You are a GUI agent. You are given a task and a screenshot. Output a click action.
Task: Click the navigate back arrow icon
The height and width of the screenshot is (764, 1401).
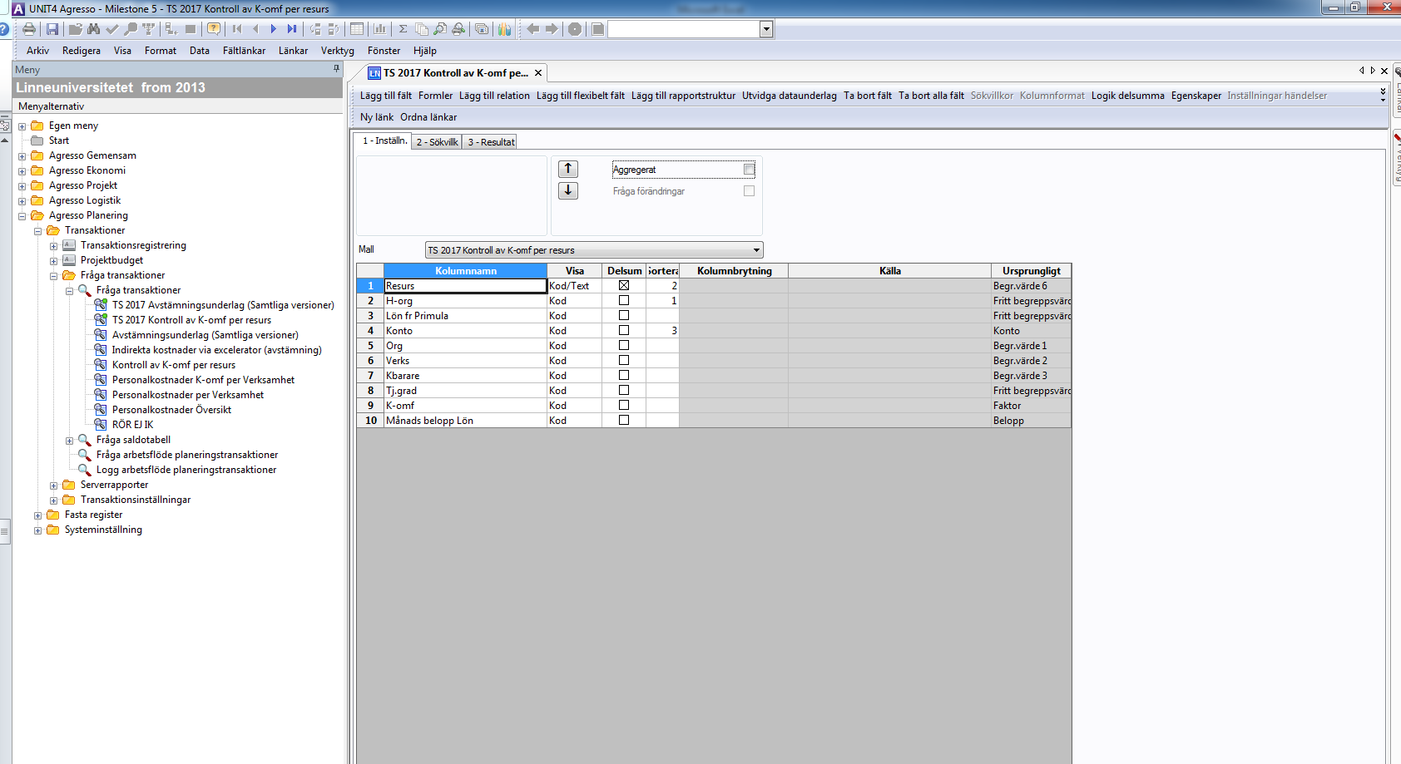(x=533, y=29)
